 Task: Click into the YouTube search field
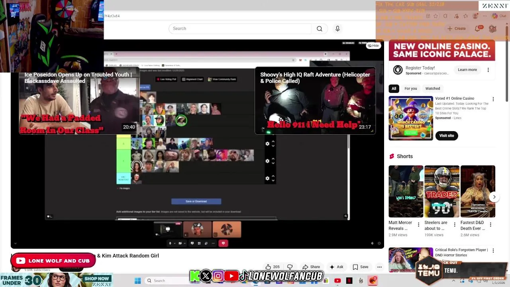(x=240, y=29)
